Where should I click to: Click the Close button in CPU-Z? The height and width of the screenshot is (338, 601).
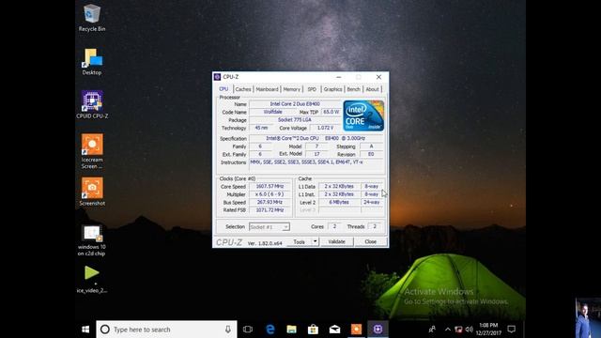370,242
